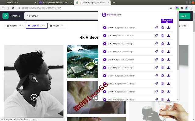Download the 1.53 MB video file

[168, 52]
